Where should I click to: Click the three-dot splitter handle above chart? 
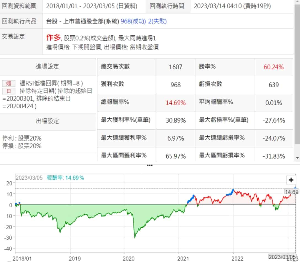click(x=150, y=165)
